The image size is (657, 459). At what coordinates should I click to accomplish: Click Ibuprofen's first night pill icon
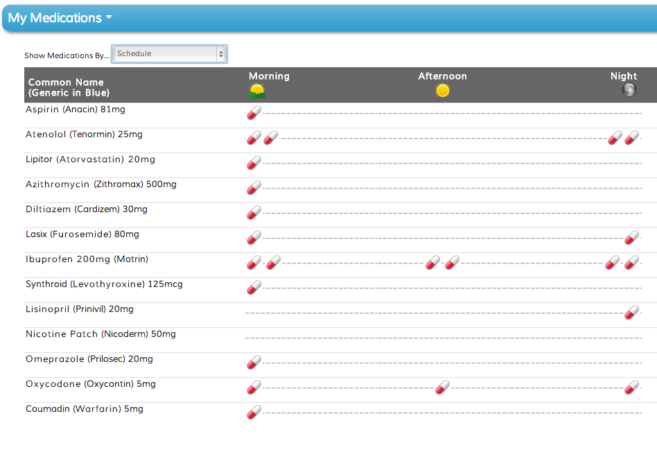coord(612,262)
